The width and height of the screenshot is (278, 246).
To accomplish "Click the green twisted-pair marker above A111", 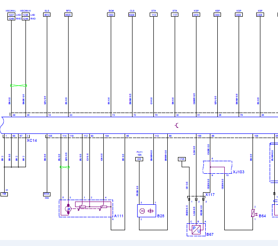I will pos(65,167).
